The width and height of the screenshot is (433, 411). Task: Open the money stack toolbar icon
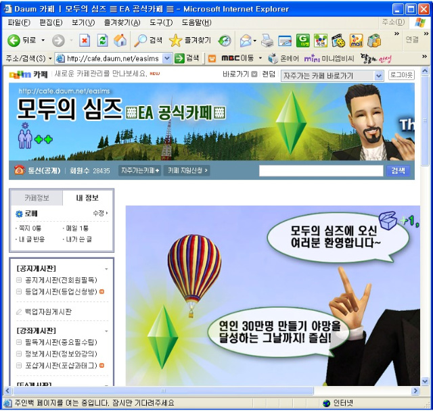pyautogui.click(x=374, y=41)
